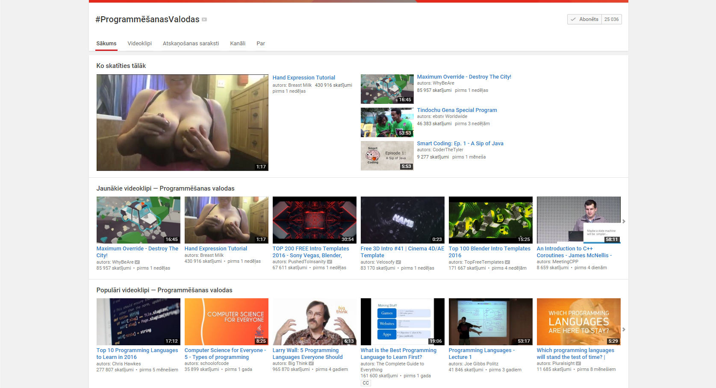Click the CC closed captions badge

tap(366, 383)
